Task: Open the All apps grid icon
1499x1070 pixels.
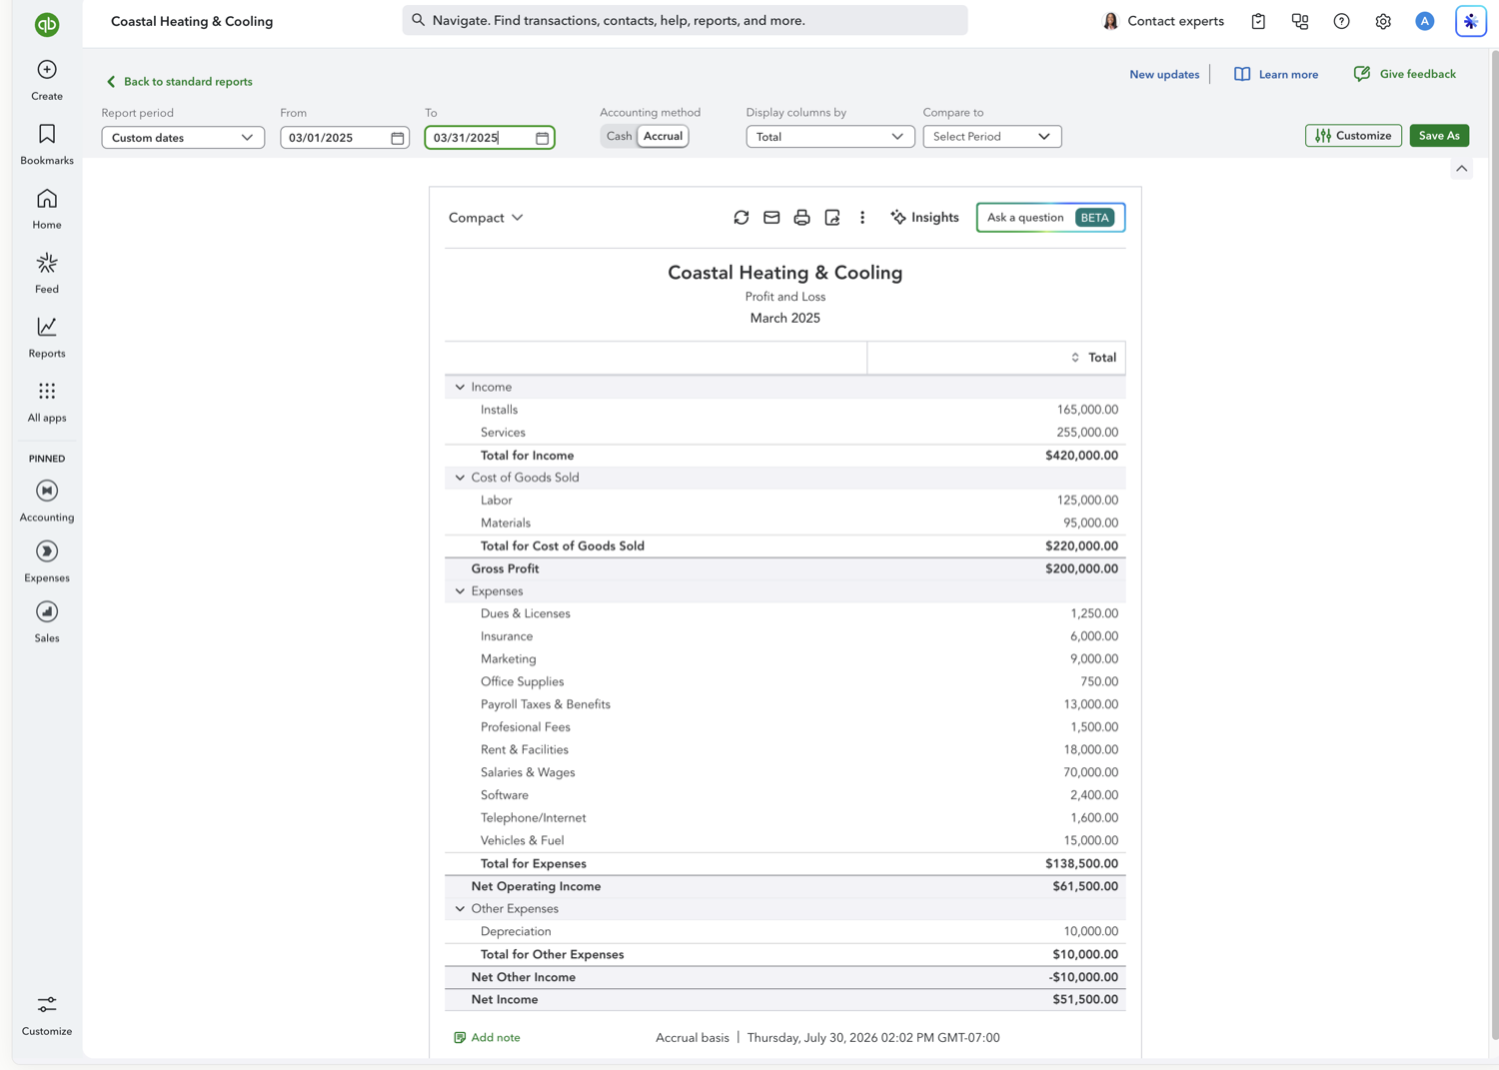Action: [x=47, y=391]
